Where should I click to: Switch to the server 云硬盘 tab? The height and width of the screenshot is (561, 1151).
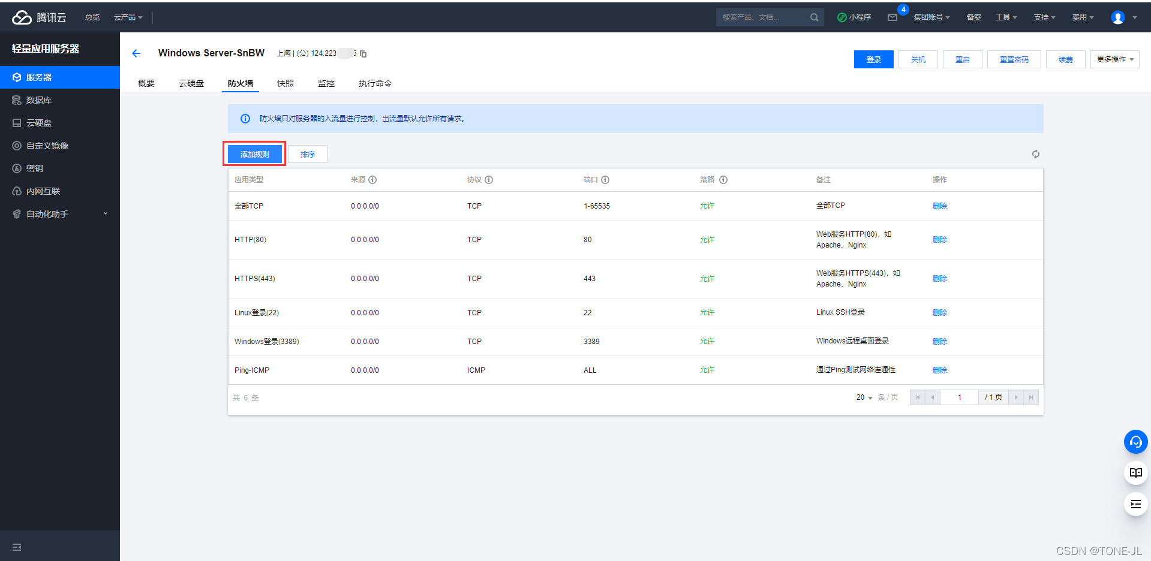(191, 83)
